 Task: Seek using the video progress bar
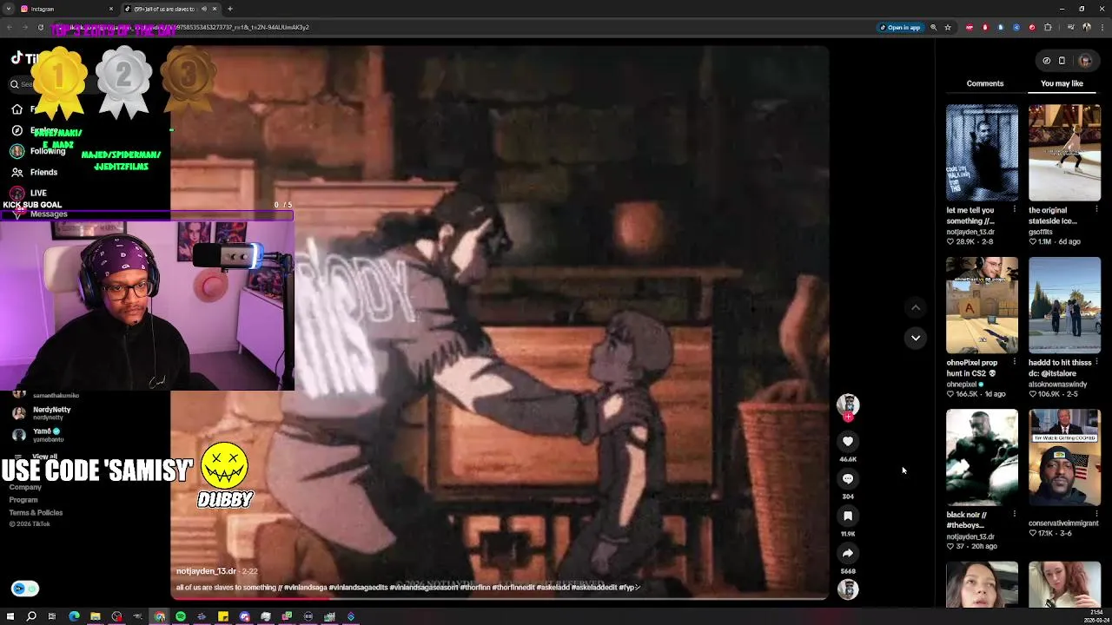pos(500,599)
